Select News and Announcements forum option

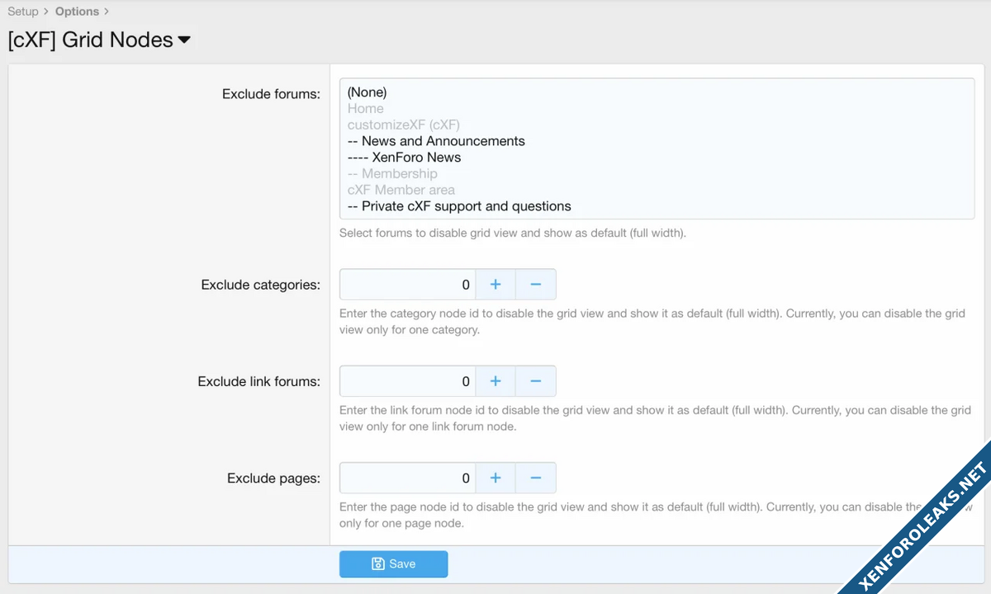pyautogui.click(x=436, y=141)
